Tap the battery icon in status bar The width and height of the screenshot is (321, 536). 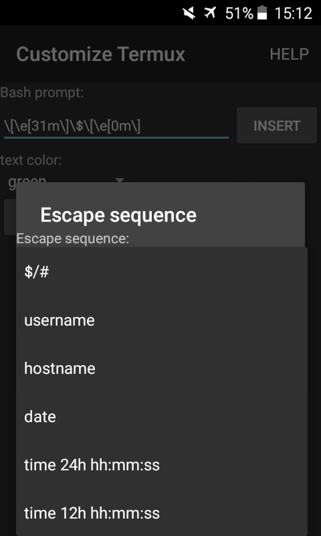click(x=262, y=13)
